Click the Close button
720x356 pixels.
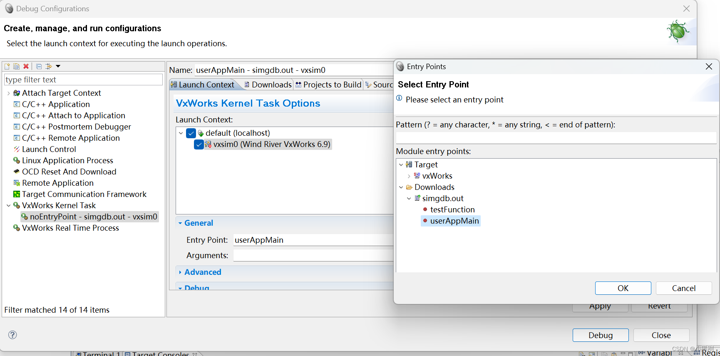pos(661,335)
